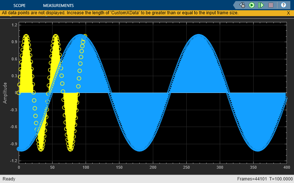Select the 0.6 y-axis tick label
The height and width of the screenshot is (183, 294).
[x=14, y=59]
